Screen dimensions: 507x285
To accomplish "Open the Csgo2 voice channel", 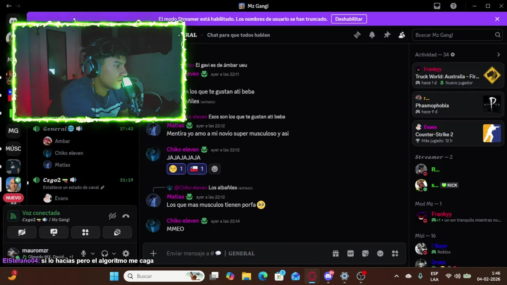I will [x=83, y=180].
